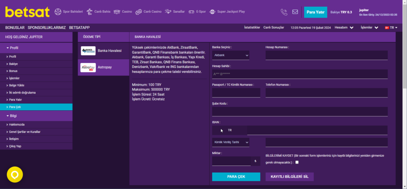The image size is (407, 189).
Task: Click the PARA ÇEK submit button
Action: (236, 177)
